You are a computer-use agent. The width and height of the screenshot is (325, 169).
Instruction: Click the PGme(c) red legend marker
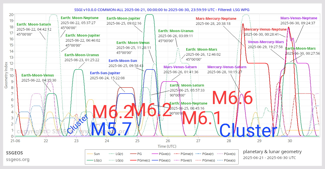click(x=134, y=160)
